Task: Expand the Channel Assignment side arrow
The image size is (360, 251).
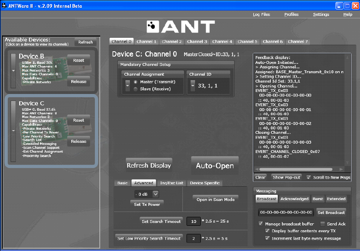Action: 127,85
